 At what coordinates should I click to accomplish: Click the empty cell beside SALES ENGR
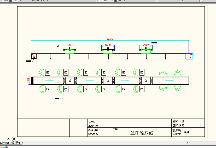coord(105,130)
